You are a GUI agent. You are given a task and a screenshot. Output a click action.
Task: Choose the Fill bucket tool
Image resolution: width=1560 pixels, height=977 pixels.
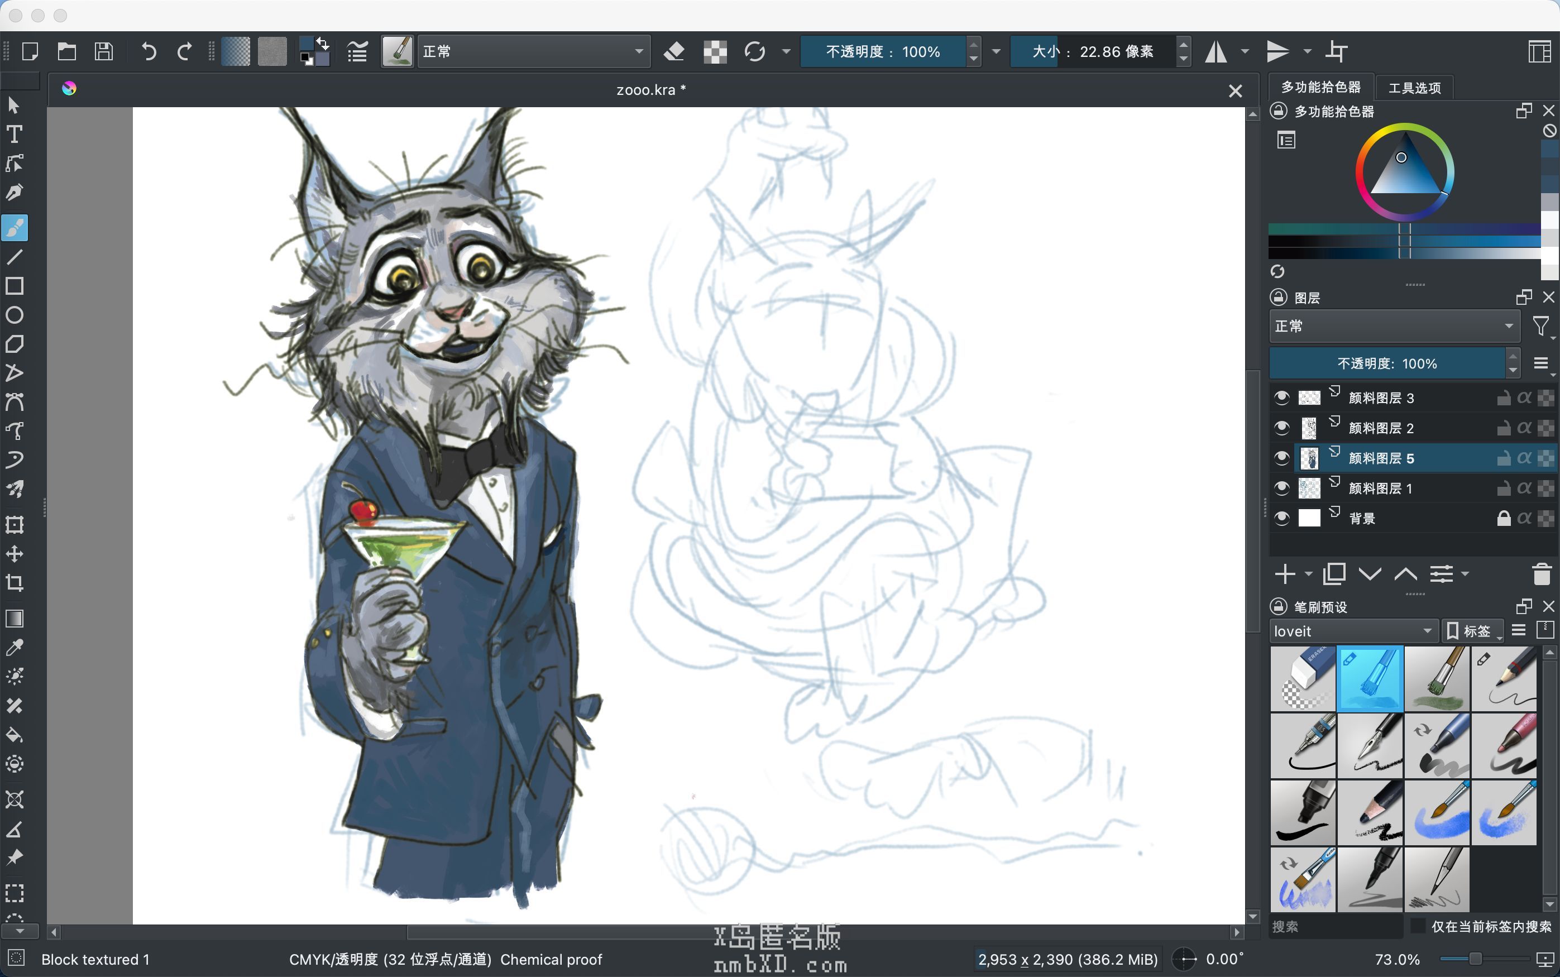[14, 735]
